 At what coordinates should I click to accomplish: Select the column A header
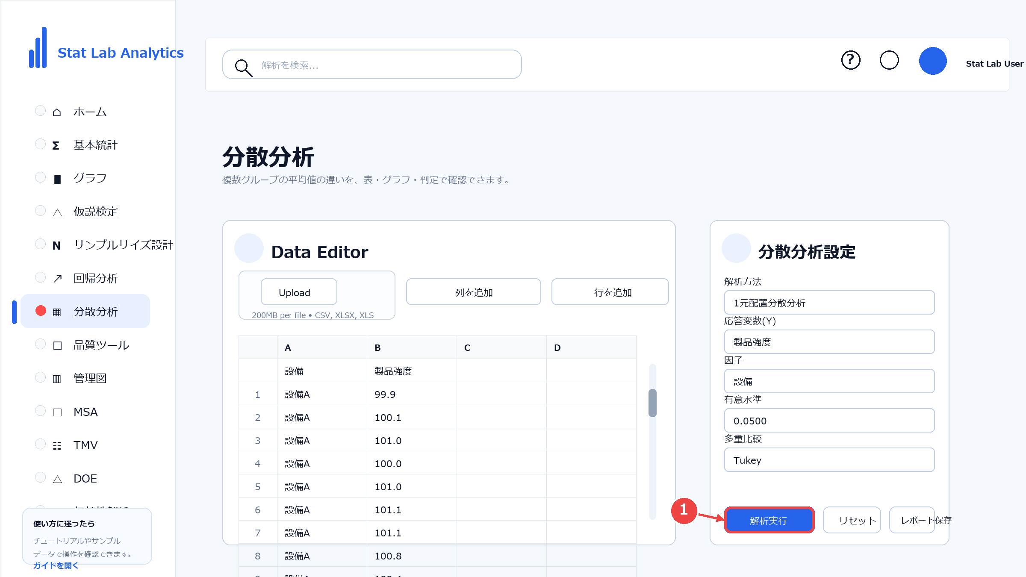click(x=322, y=347)
